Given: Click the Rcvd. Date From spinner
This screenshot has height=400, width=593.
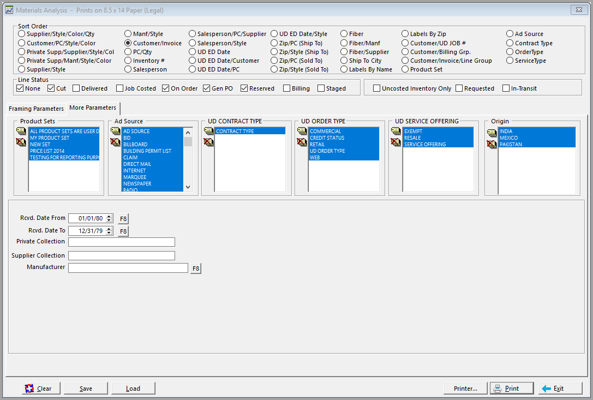Looking at the screenshot, I should pyautogui.click(x=109, y=218).
